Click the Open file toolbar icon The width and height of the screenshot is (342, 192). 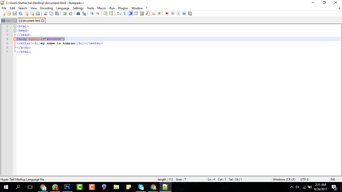click(x=9, y=13)
